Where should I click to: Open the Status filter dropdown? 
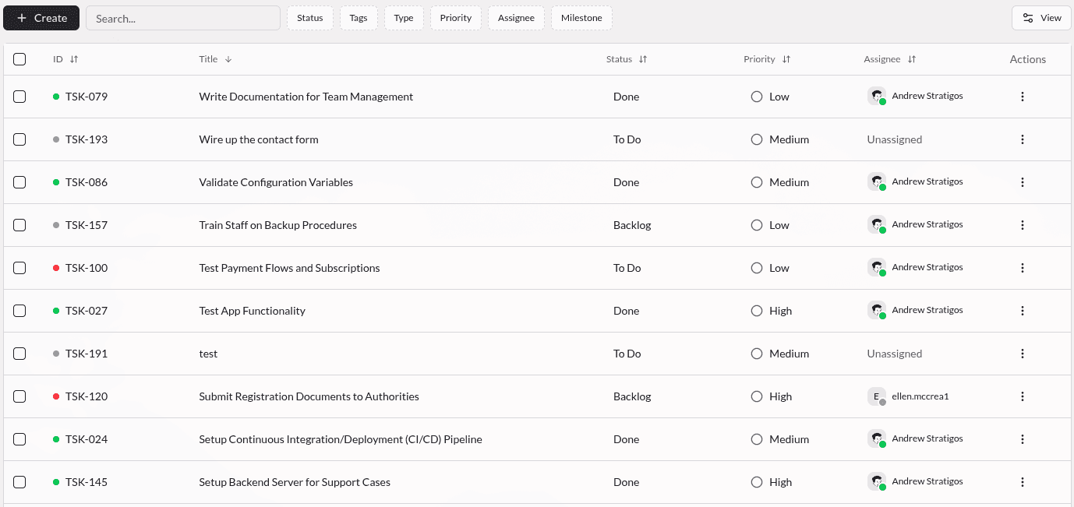tap(309, 17)
